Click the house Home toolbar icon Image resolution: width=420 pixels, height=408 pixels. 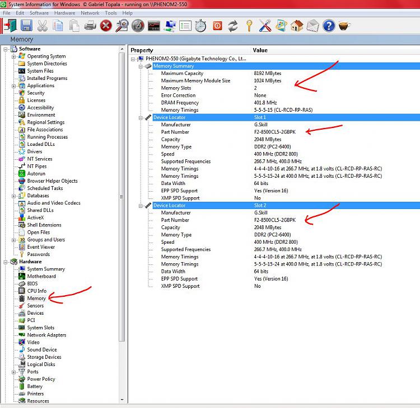point(297,26)
